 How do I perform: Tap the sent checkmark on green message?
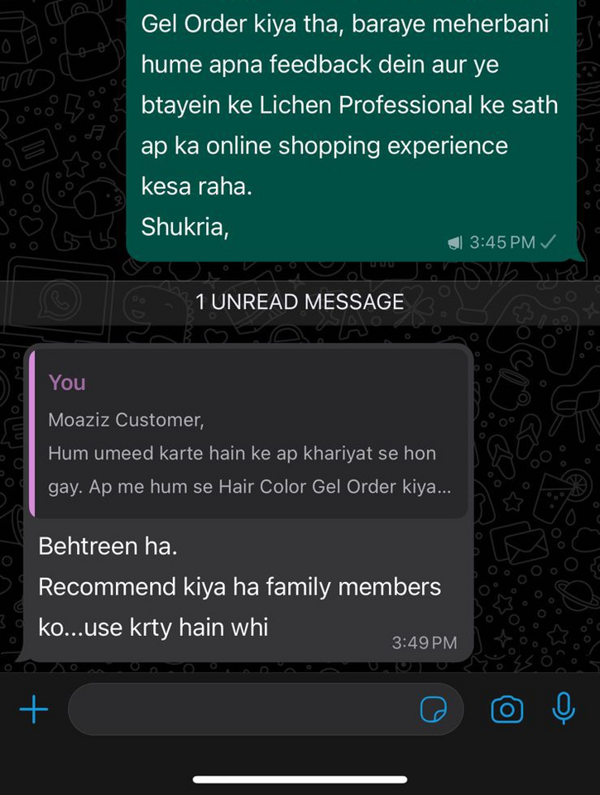click(x=549, y=241)
